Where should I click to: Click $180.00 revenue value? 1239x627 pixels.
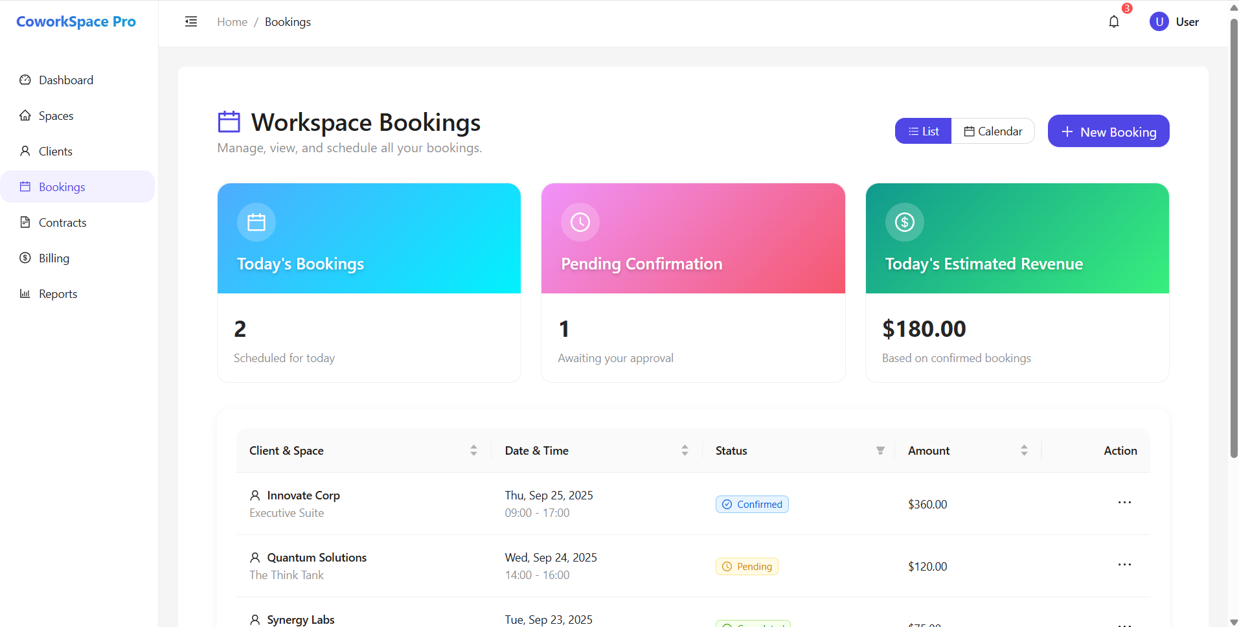point(924,329)
